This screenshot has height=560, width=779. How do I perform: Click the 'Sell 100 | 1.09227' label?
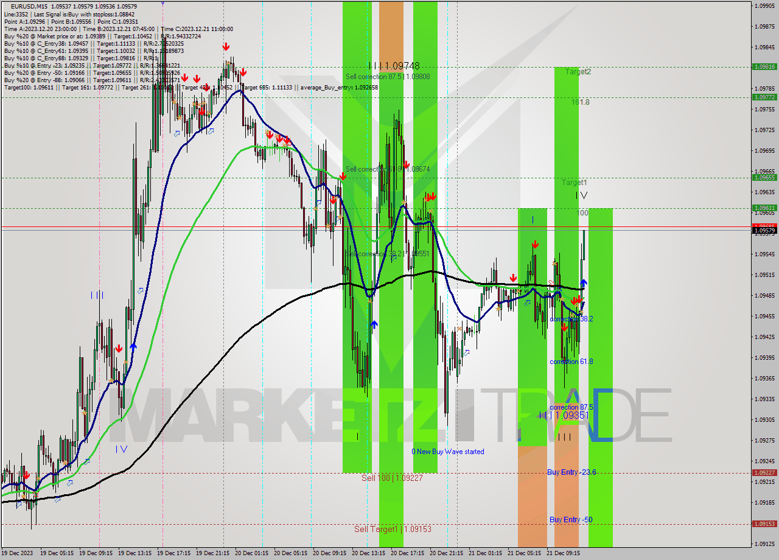pos(392,478)
